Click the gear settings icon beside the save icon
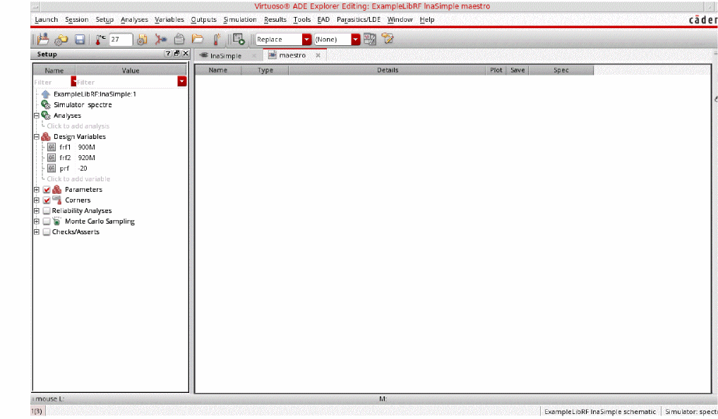Image resolution: width=718 pixels, height=419 pixels. (x=61, y=40)
